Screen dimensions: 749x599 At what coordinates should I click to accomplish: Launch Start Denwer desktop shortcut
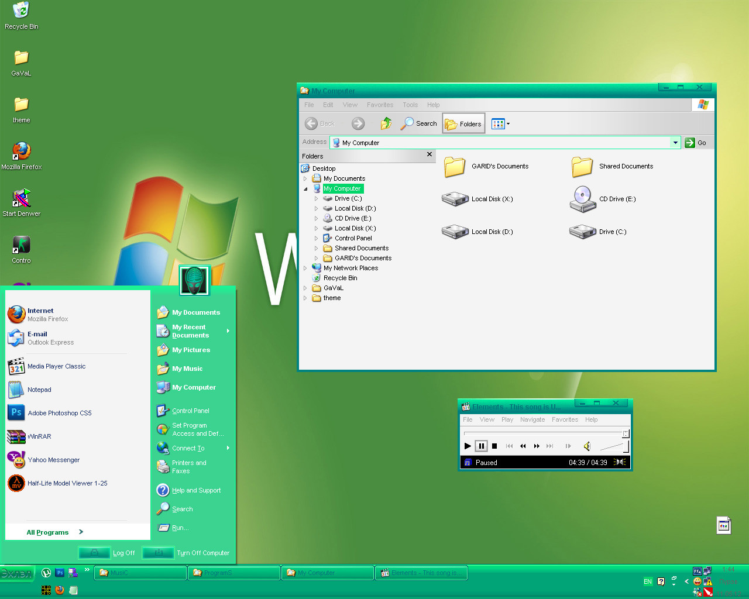pos(21,203)
